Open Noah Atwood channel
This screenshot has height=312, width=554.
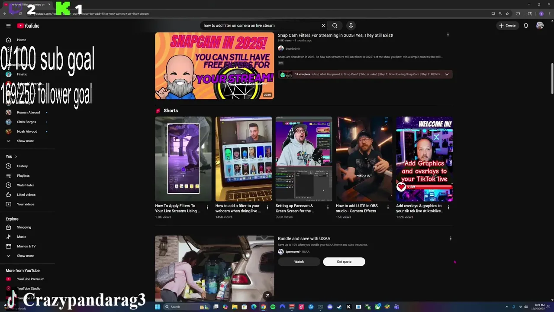click(27, 131)
